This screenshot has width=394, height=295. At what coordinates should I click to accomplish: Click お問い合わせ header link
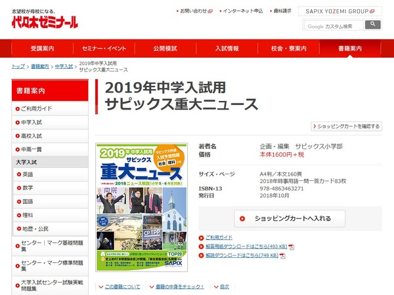[195, 11]
